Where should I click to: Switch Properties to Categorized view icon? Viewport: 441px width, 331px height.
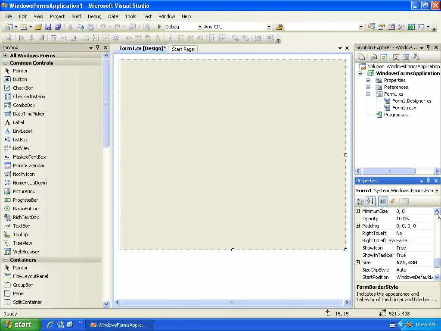pyautogui.click(x=360, y=201)
